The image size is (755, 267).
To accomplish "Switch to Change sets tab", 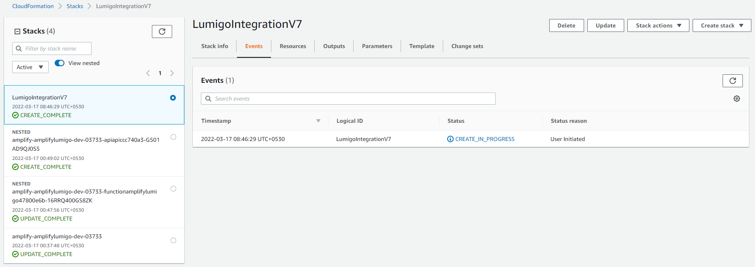I will click(x=467, y=46).
